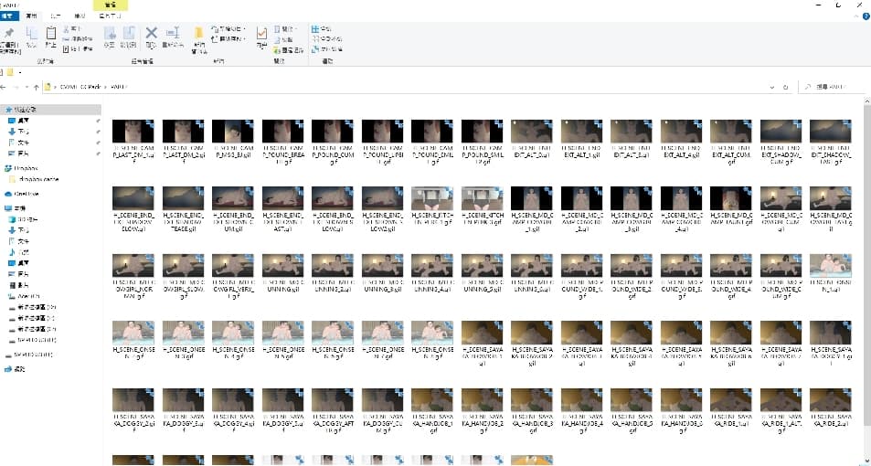The width and height of the screenshot is (871, 466).
Task: Click Select none in the ribbon
Action: [x=327, y=39]
